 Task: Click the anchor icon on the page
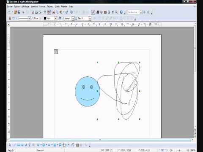[56, 52]
